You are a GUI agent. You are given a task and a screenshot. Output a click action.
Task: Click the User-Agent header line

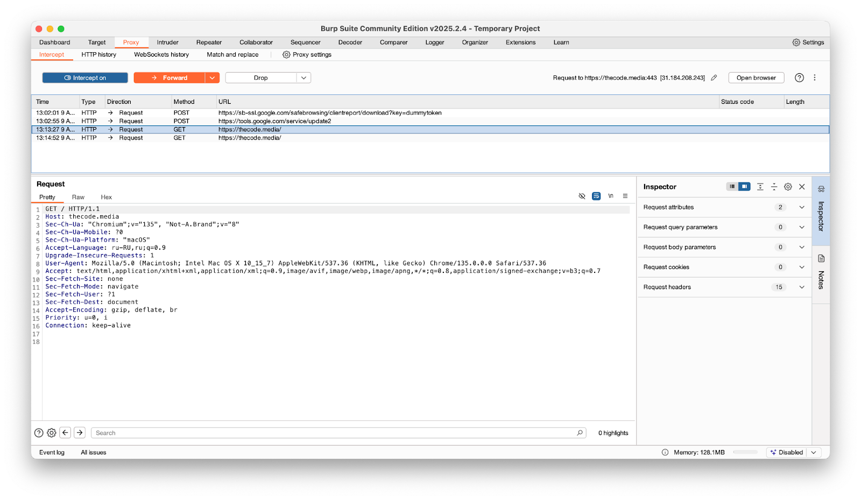[295, 263]
